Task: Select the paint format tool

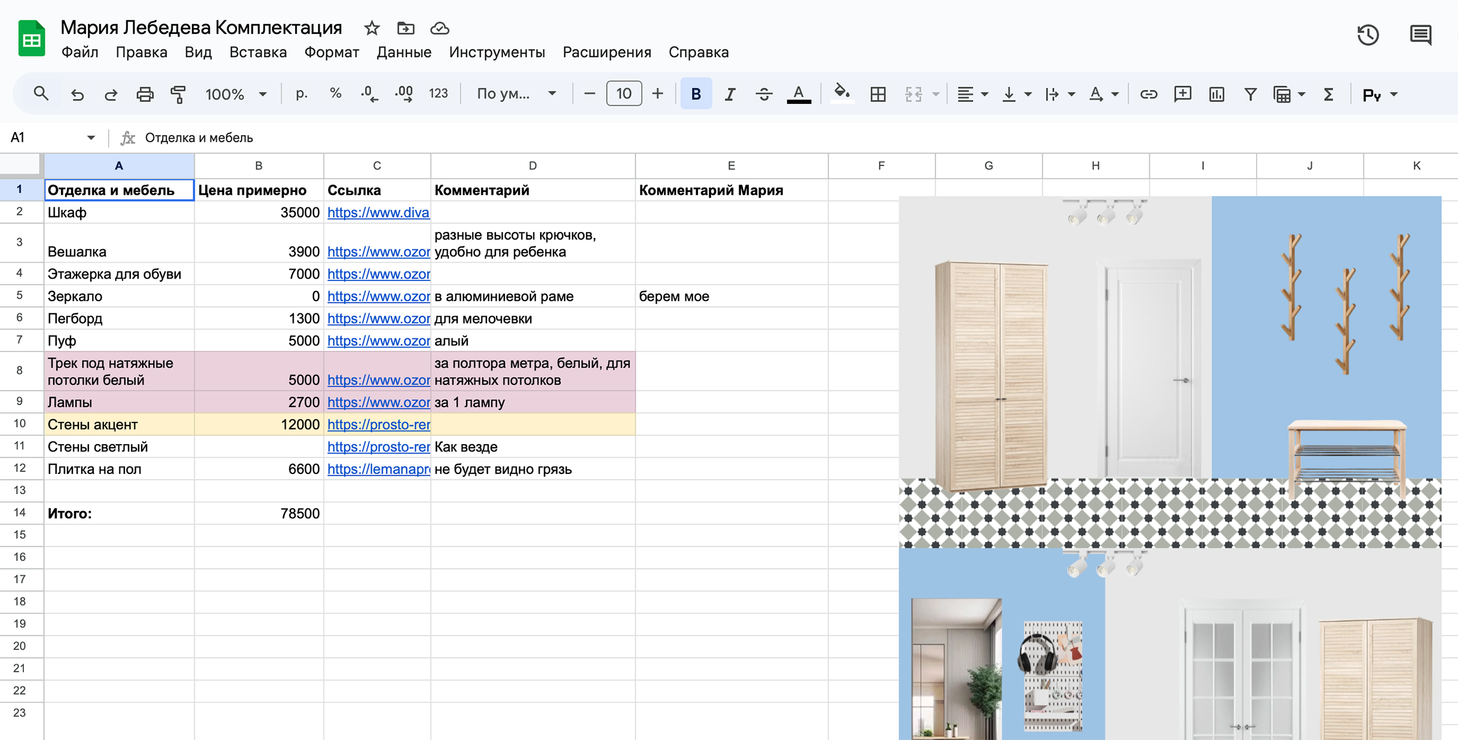Action: (x=179, y=94)
